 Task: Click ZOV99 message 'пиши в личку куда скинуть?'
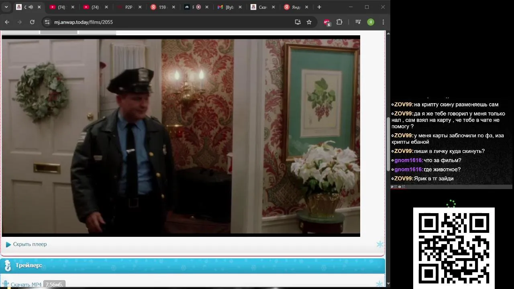click(x=449, y=151)
